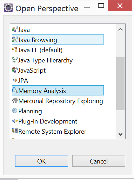Select the Planning perspective row
This screenshot has width=134, height=180.
[x=58, y=111]
